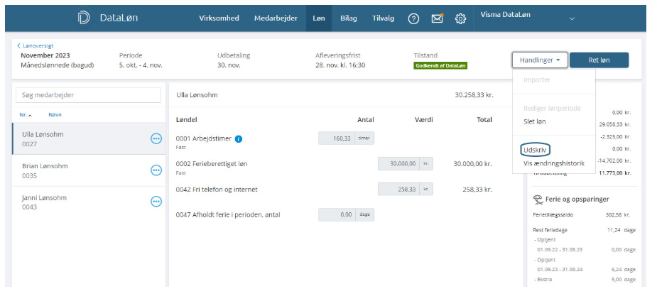This screenshot has width=657, height=306.
Task: Click info icon next to Arbejdstimer
Action: [239, 138]
